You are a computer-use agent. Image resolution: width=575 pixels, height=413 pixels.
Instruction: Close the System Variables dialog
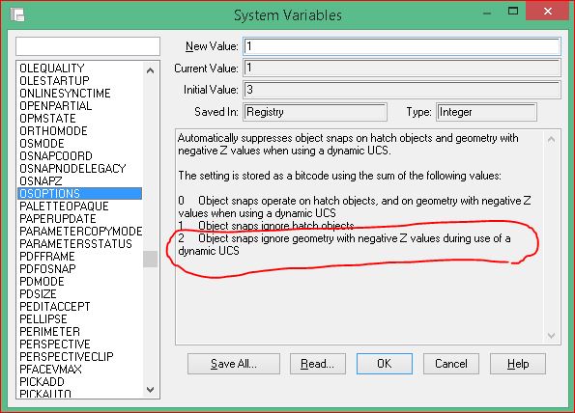[x=548, y=11]
